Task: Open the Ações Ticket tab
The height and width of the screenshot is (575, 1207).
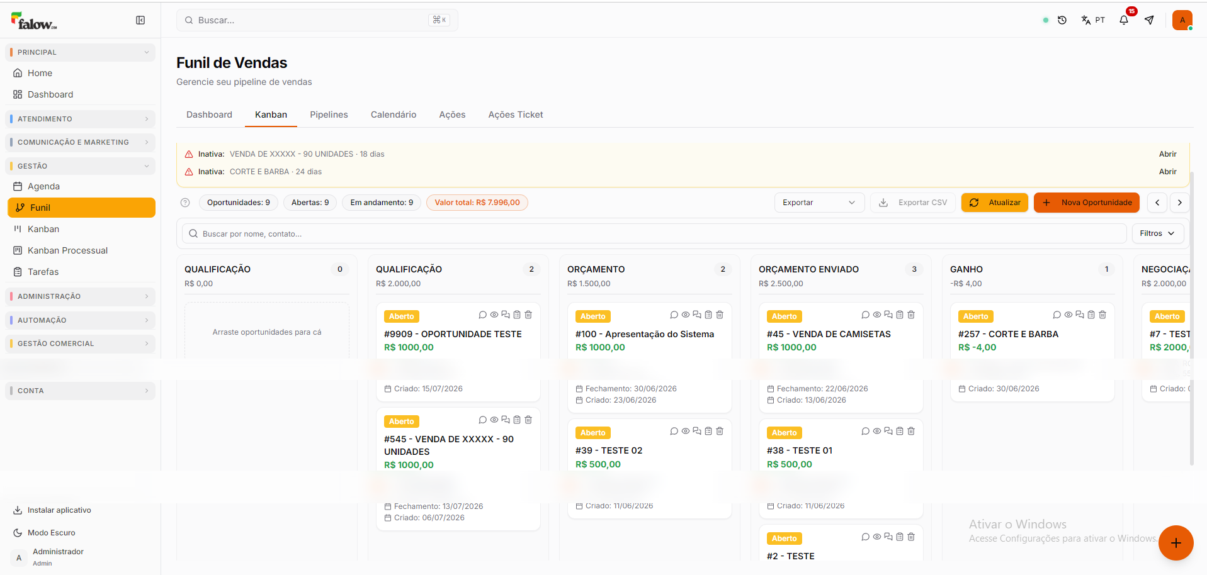Action: 516,114
